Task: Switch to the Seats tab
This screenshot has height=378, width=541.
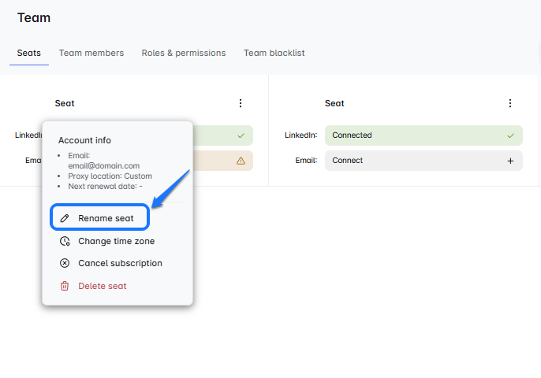Action: [29, 53]
